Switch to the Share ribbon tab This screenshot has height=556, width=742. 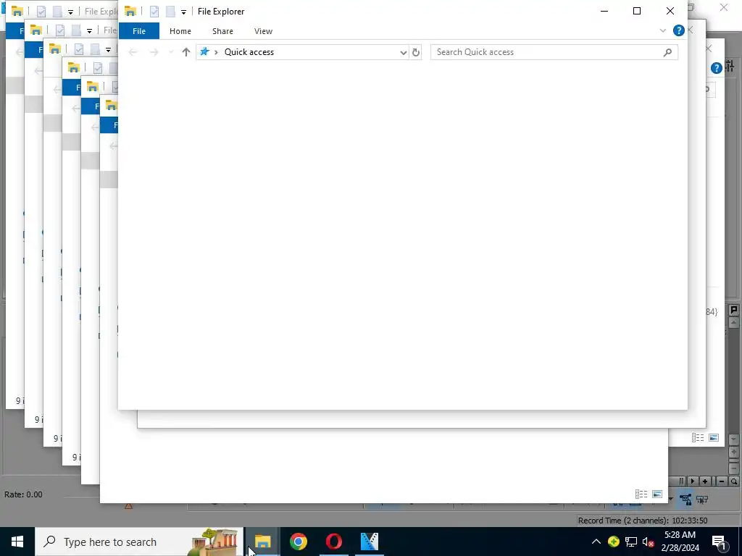click(x=222, y=31)
